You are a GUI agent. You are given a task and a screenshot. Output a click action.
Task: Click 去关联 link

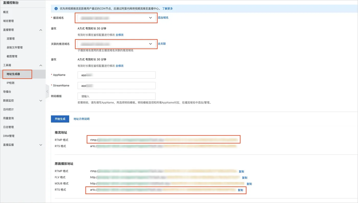point(162,44)
